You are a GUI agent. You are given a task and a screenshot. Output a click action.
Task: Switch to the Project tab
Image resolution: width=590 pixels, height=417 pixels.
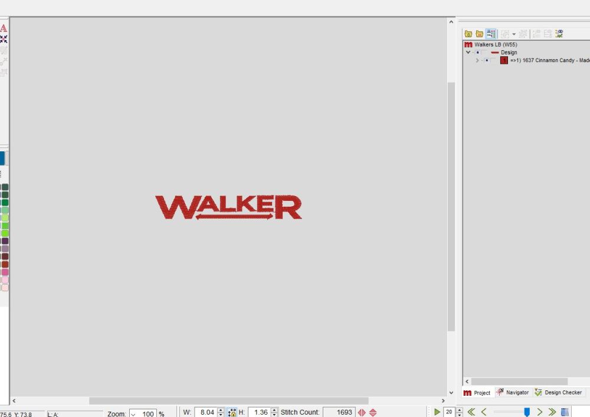[x=477, y=393]
